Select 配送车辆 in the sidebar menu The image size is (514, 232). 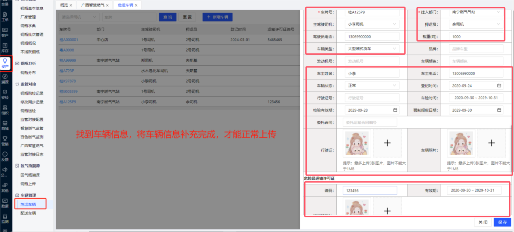(28, 213)
